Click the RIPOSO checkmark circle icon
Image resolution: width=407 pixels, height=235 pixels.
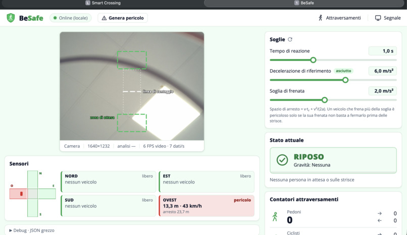pos(282,160)
